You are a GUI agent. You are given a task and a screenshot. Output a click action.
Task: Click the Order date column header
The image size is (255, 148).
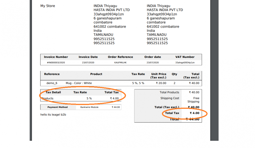click(x=152, y=57)
